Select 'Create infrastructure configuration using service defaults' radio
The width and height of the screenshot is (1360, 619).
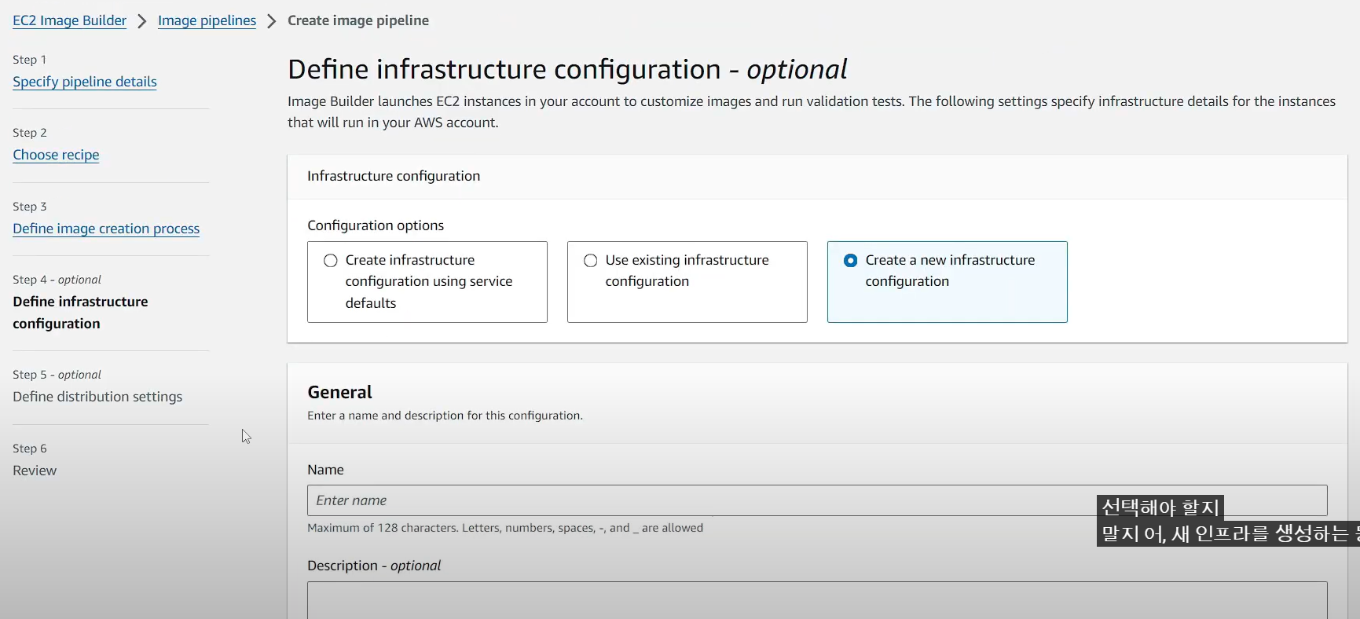pyautogui.click(x=331, y=261)
